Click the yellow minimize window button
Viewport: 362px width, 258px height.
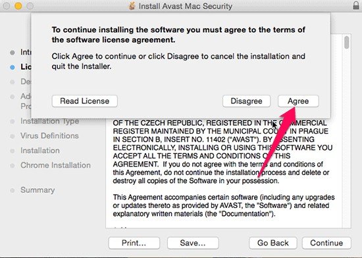point(18,6)
